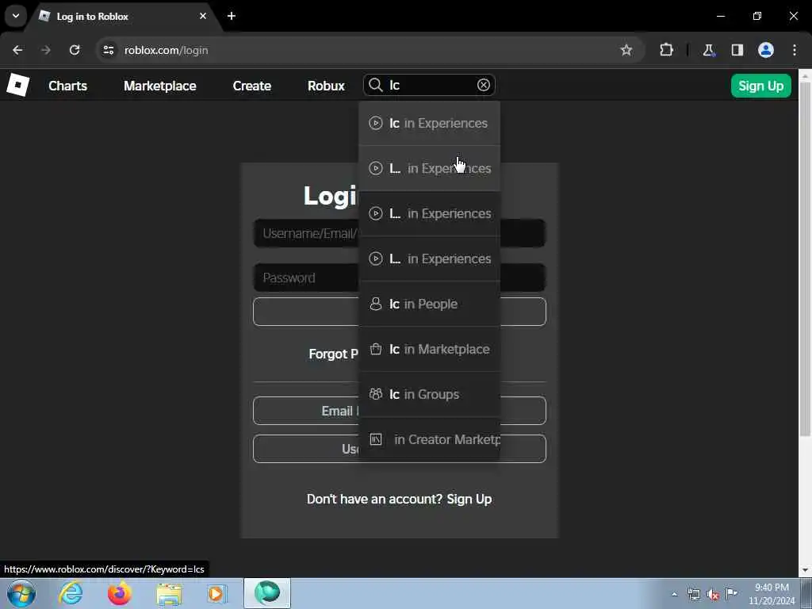Click the Roblox logo home icon
This screenshot has width=812, height=609.
[x=17, y=85]
